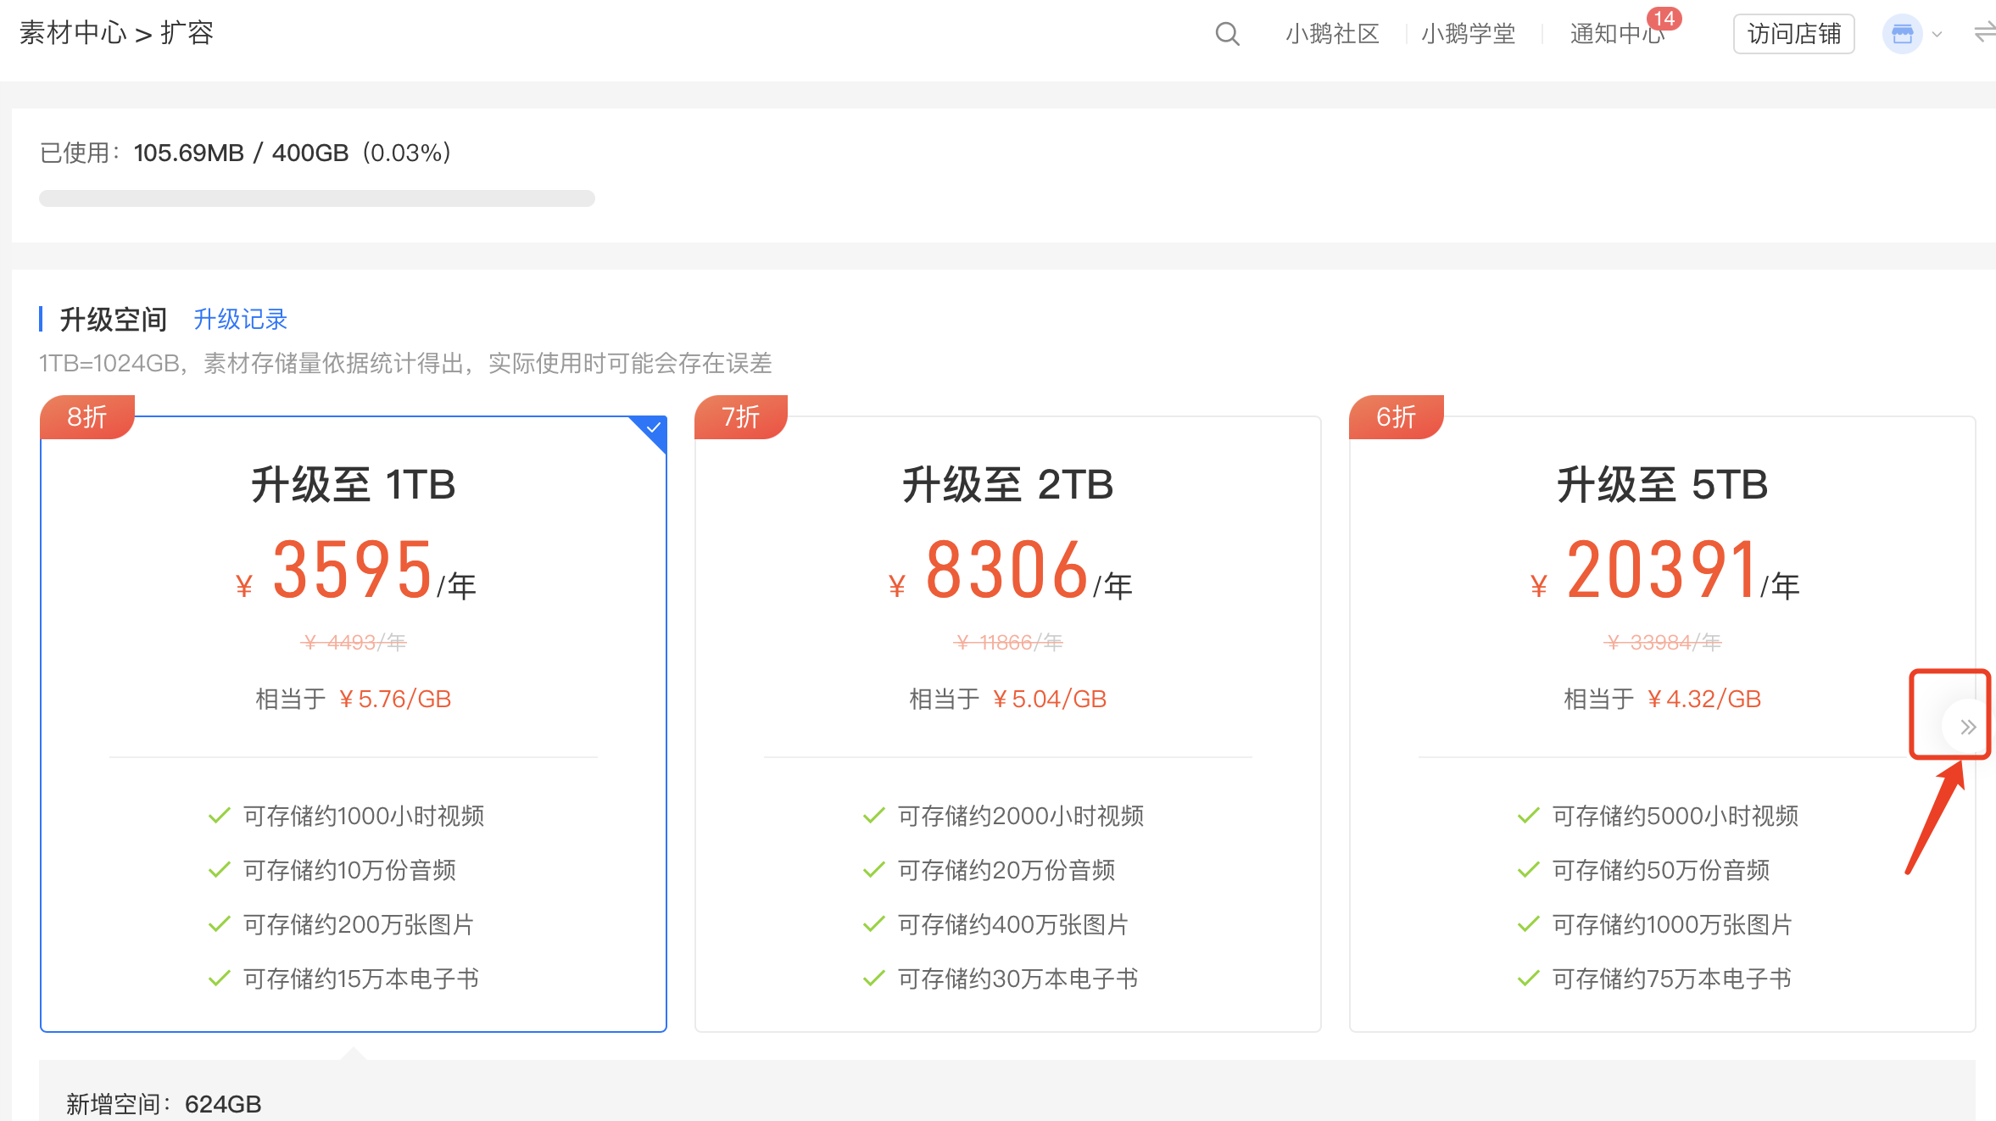Click the 升级空间 section heading
The width and height of the screenshot is (1996, 1121).
point(113,320)
